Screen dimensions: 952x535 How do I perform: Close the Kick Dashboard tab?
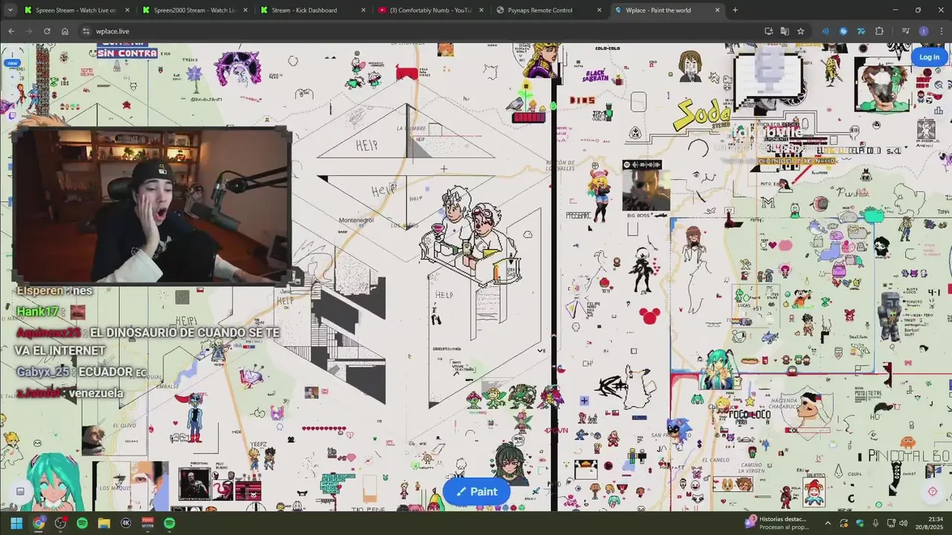point(363,10)
